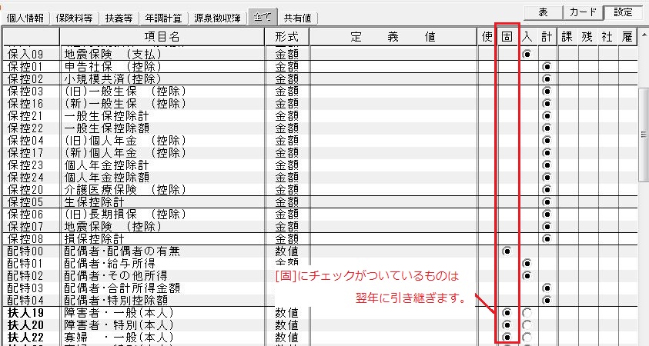Click the vertical scrollbar up arrow
Viewport: 649px width, 346px height.
pos(644,35)
